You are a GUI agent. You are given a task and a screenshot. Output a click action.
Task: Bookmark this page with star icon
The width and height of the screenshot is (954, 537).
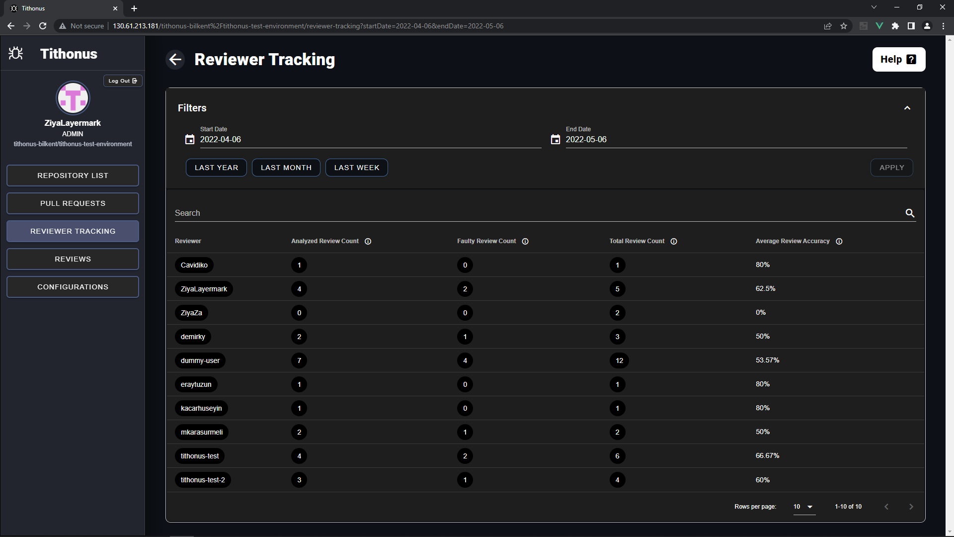tap(844, 26)
